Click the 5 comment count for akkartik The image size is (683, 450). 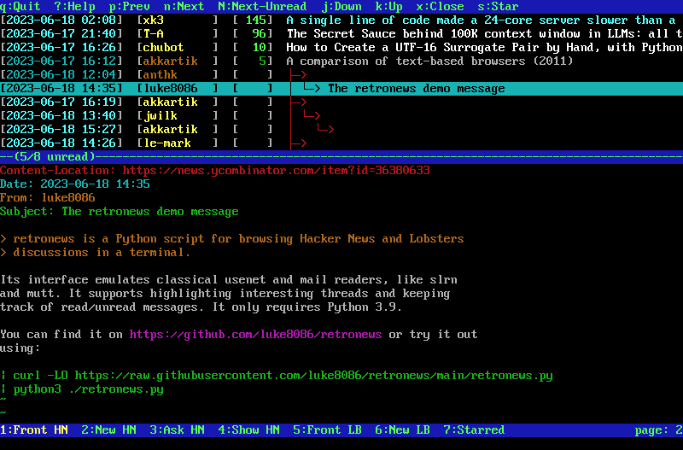tap(263, 61)
